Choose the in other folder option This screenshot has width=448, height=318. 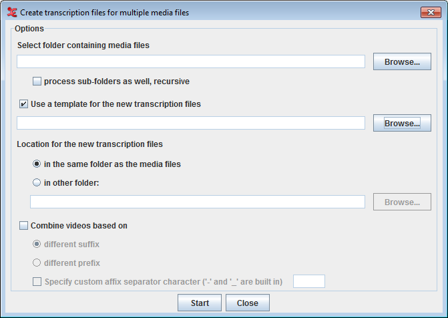coord(37,182)
